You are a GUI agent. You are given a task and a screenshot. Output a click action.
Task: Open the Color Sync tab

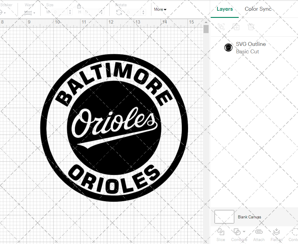pos(258,9)
